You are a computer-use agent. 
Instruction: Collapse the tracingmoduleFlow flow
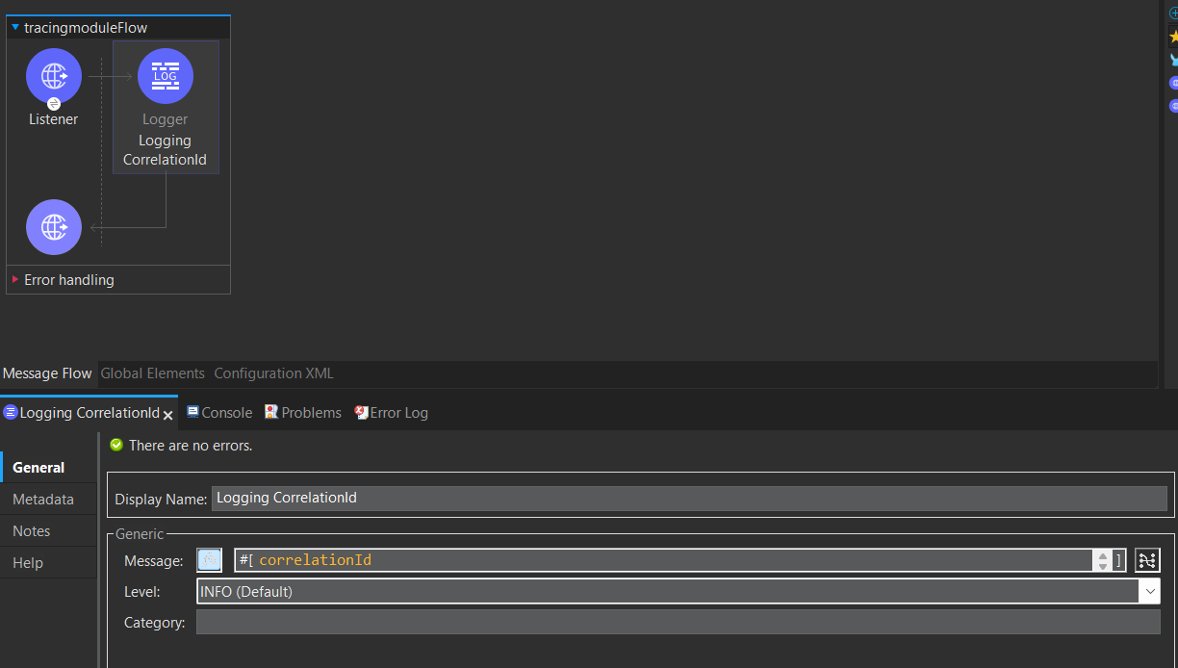(15, 28)
